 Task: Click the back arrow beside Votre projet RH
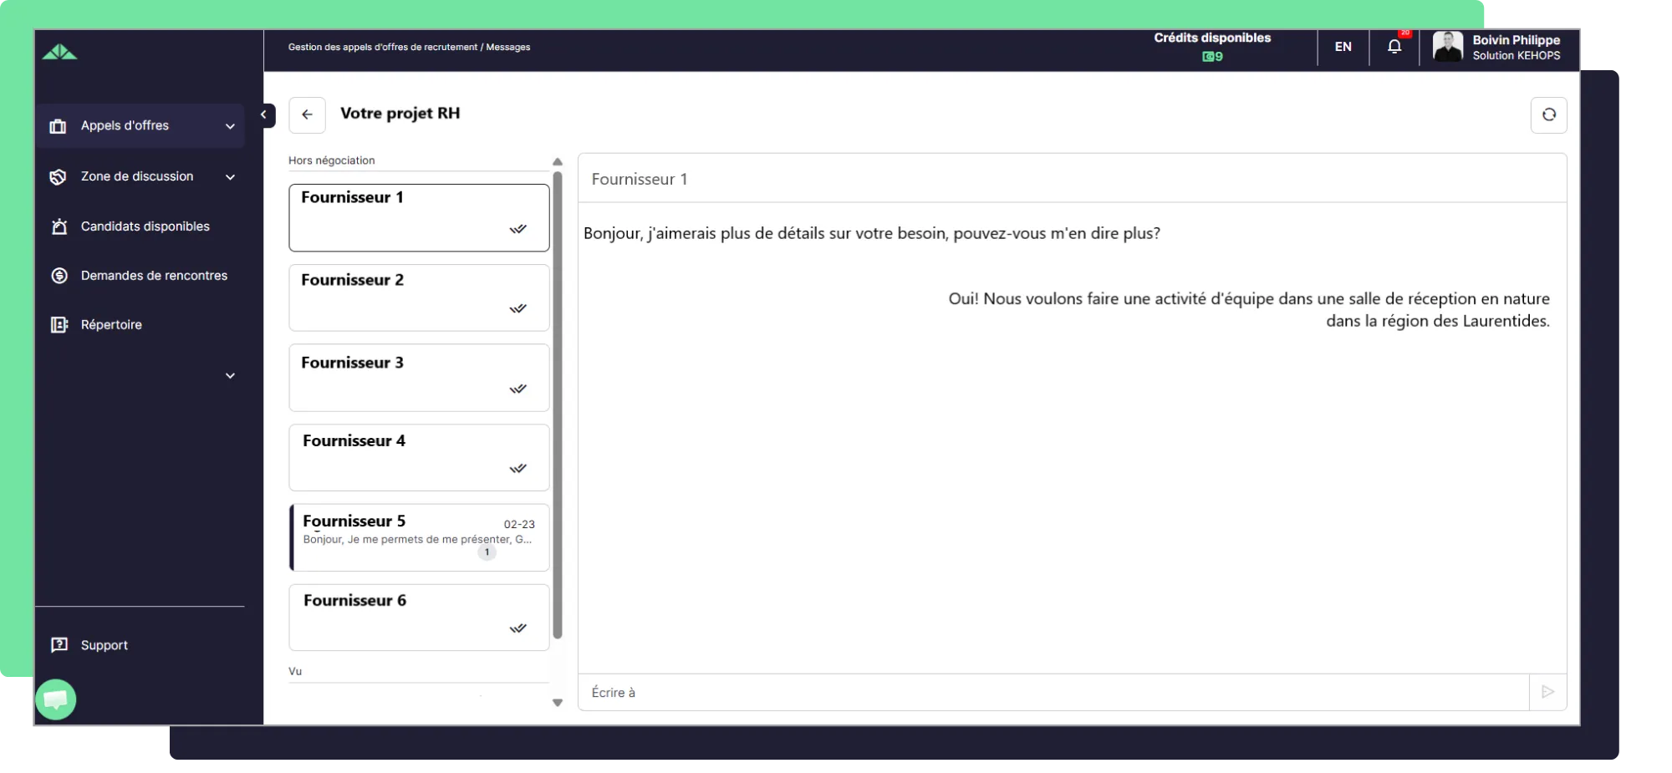(307, 115)
